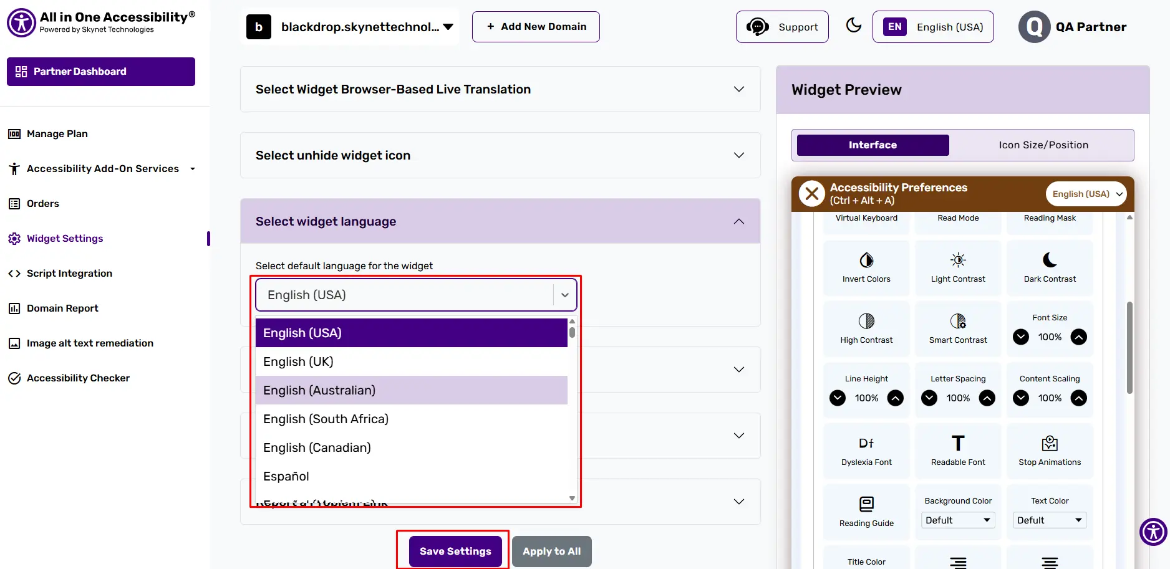Click the widget preview scrollbar
The width and height of the screenshot is (1170, 569).
pos(1129,348)
